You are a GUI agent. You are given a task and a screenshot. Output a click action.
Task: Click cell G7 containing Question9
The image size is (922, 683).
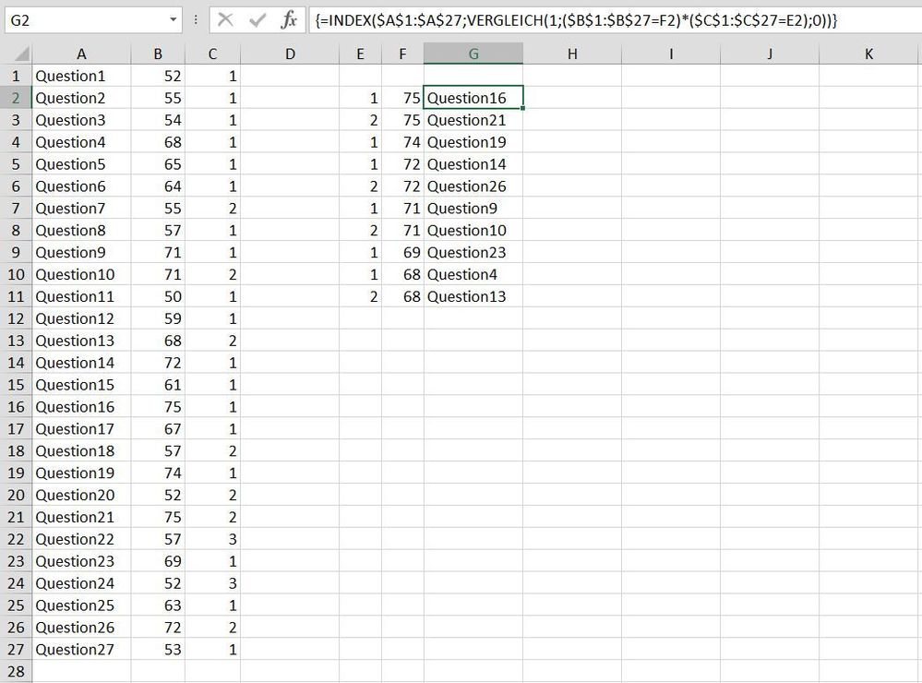click(x=473, y=209)
